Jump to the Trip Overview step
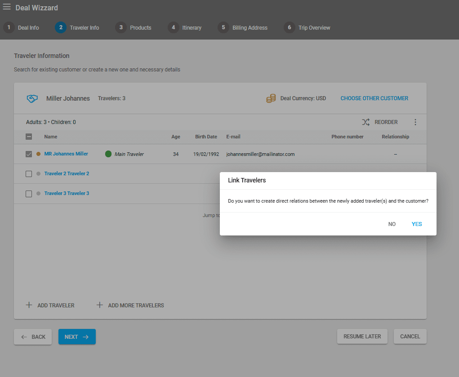Viewport: 459px width, 377px height. (x=307, y=27)
